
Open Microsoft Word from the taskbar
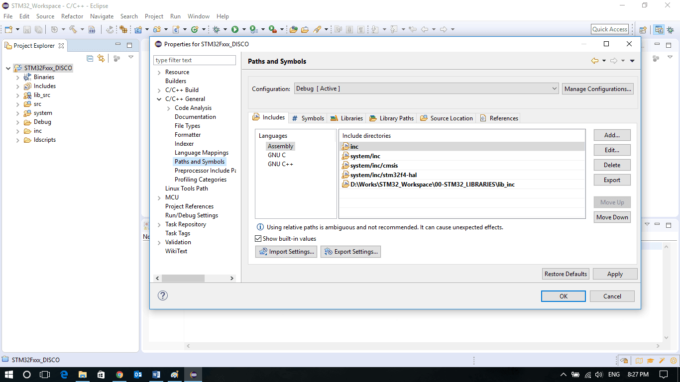156,374
